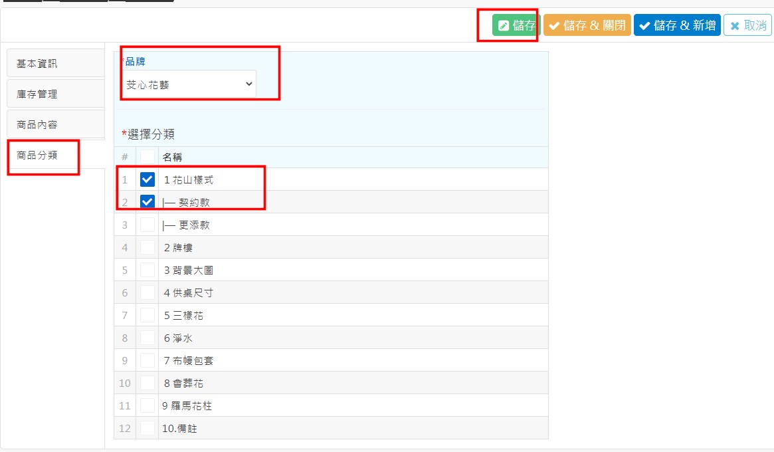This screenshot has width=774, height=452.
Task: Click the 取消 cancel button
Action: tap(747, 25)
